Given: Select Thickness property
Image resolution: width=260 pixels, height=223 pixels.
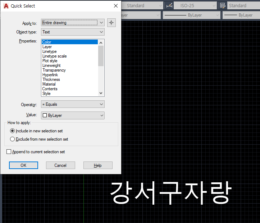Looking at the screenshot, I should click(70, 79).
